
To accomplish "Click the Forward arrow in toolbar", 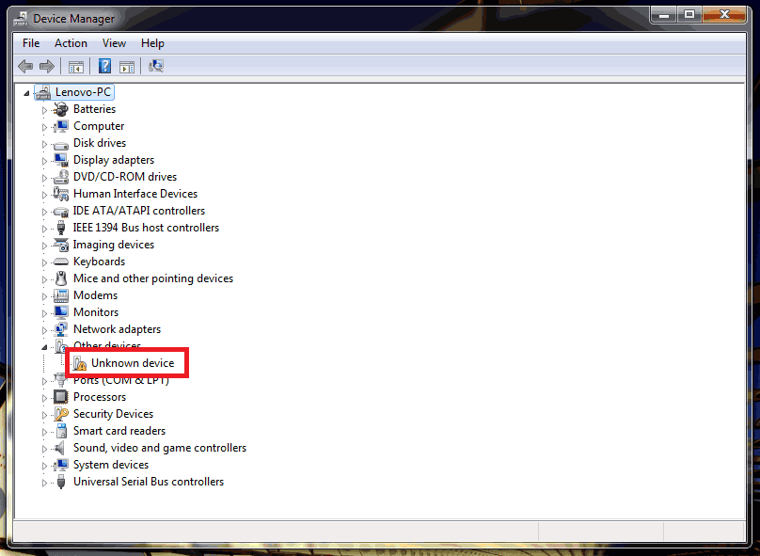I will click(x=46, y=66).
